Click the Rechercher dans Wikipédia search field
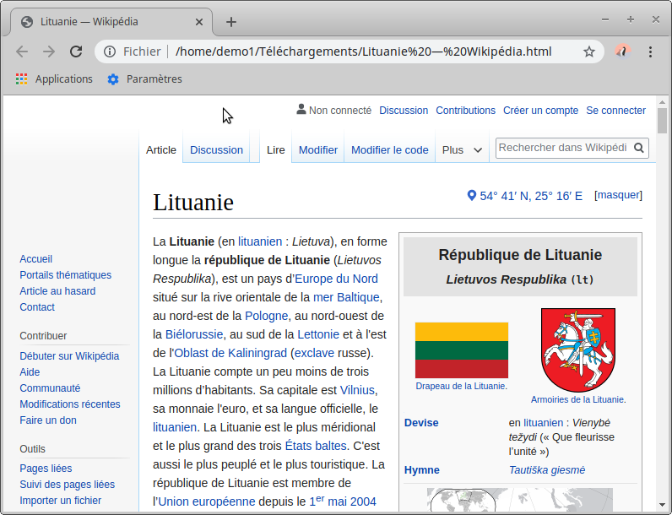This screenshot has height=515, width=672. 562,148
